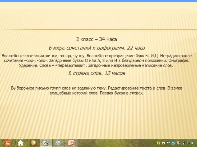Switch to the PowerPoint taskbar icon
197x147 pixels.
click(x=71, y=143)
